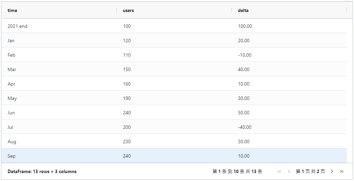
Task: Sort by the time column header
Action: [12, 10]
